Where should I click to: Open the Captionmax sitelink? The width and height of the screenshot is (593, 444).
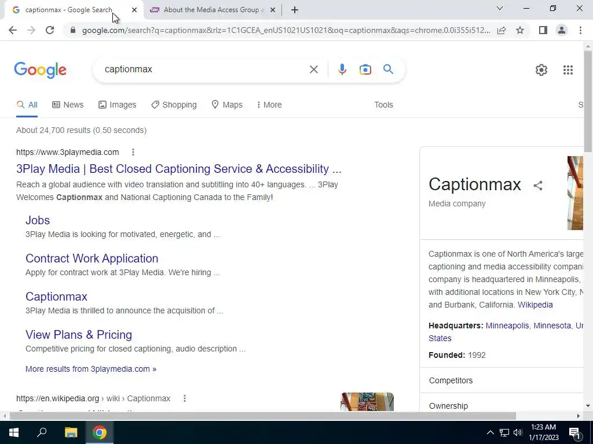(x=56, y=297)
